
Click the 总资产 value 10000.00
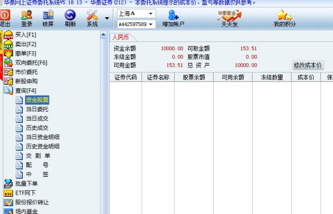point(246,65)
